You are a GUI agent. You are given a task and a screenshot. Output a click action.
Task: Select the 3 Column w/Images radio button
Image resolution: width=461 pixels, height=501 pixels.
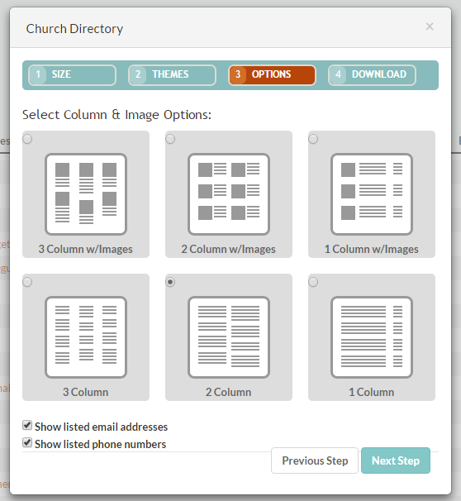(x=27, y=139)
